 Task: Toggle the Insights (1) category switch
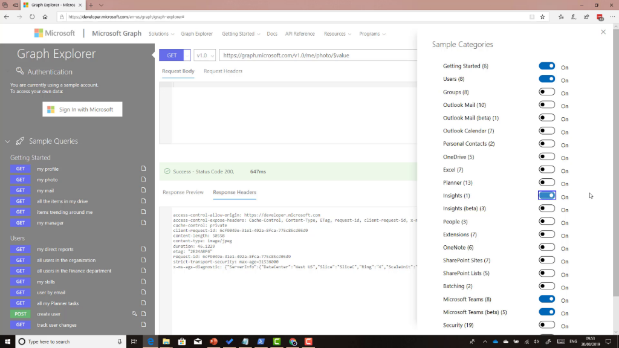click(546, 195)
